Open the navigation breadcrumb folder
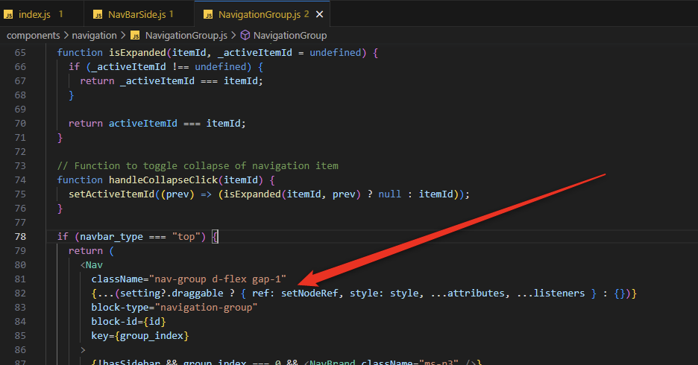The width and height of the screenshot is (698, 365). pyautogui.click(x=94, y=36)
